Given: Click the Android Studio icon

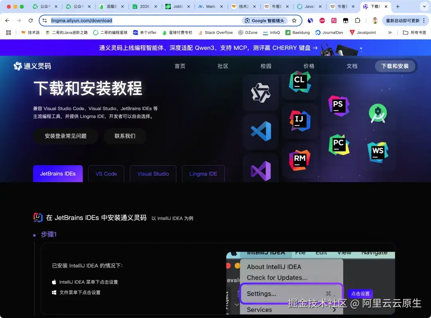Looking at the screenshot, I should 377,113.
